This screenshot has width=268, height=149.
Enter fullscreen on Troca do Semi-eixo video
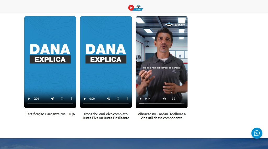click(118, 99)
